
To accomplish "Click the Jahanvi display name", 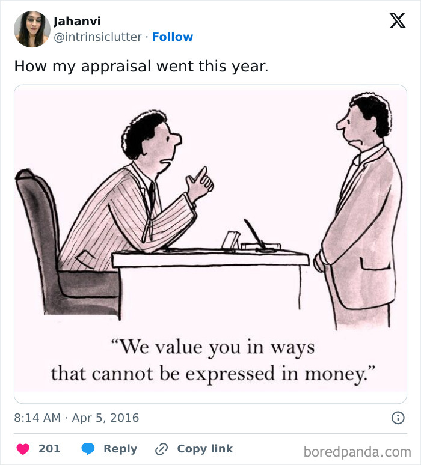I will (x=77, y=22).
